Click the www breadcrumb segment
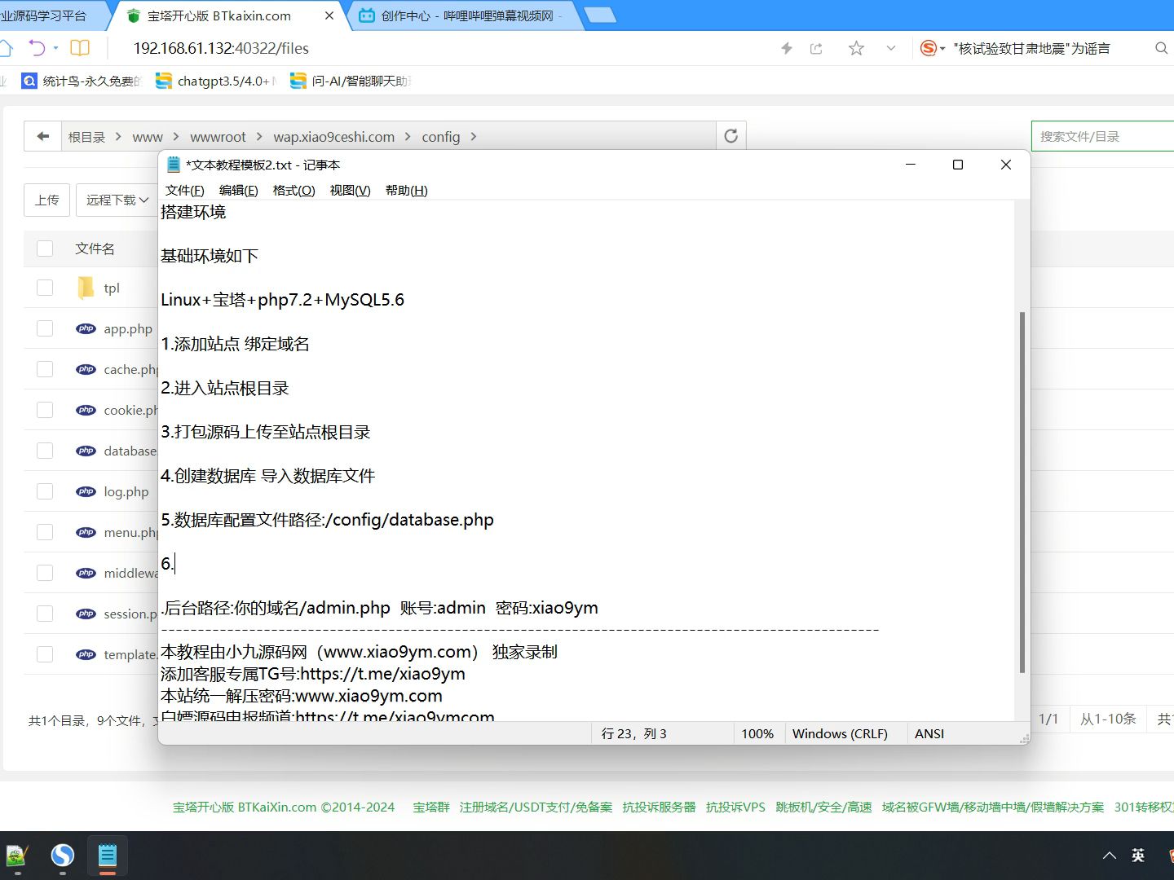This screenshot has height=880, width=1174. coord(148,137)
